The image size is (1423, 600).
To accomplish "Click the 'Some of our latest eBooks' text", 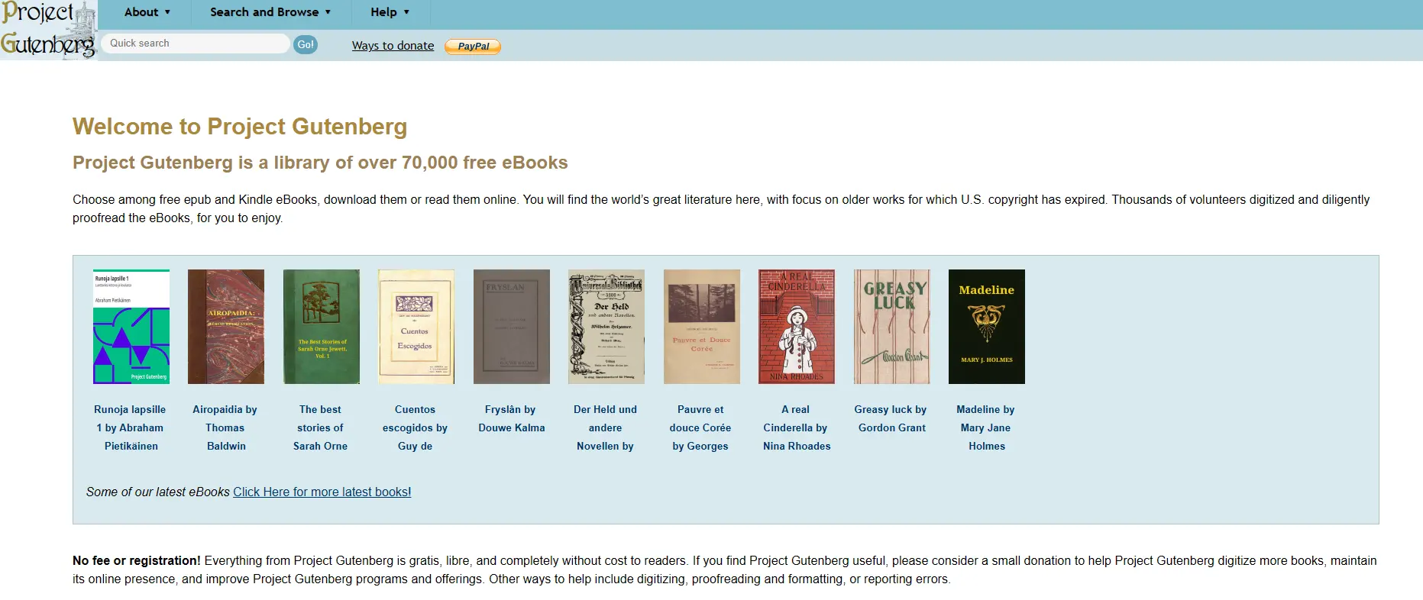I will coord(158,492).
